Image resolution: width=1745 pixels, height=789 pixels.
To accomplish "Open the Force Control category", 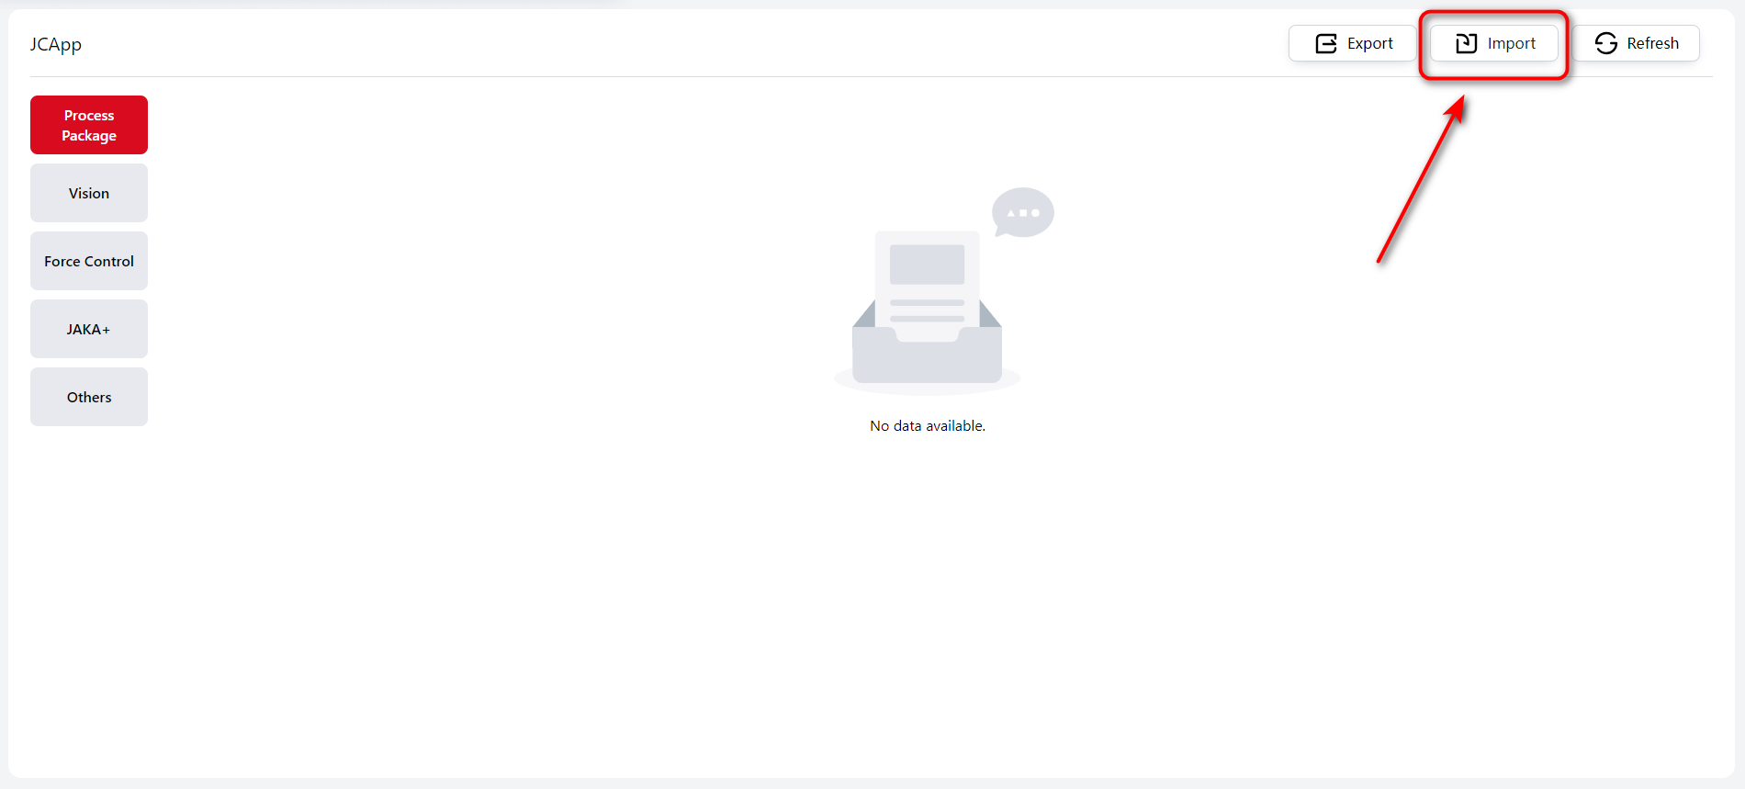I will pyautogui.click(x=89, y=261).
